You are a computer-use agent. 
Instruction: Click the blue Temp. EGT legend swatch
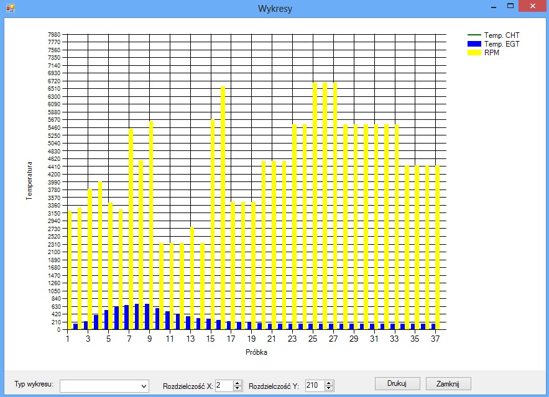click(474, 44)
